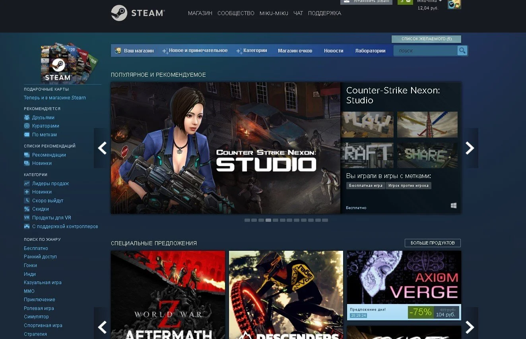Browse the Гонки genre
Viewport: 526px width, 339px height.
click(x=30, y=265)
